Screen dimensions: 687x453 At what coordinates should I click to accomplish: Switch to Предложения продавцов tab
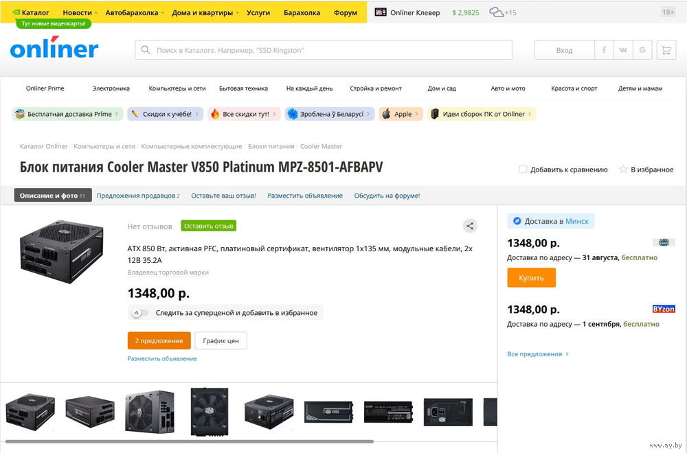(138, 196)
